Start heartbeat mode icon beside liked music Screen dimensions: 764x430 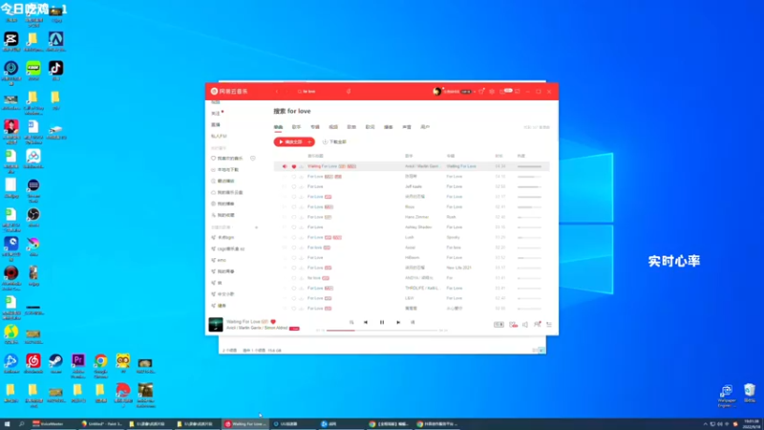(252, 159)
